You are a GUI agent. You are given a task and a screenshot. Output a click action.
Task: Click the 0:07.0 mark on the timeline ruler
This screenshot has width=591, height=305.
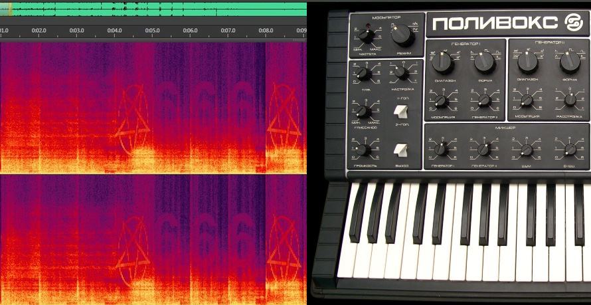(228, 31)
